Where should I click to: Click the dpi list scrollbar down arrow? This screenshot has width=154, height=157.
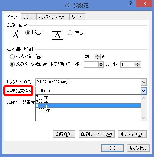click(x=144, y=118)
